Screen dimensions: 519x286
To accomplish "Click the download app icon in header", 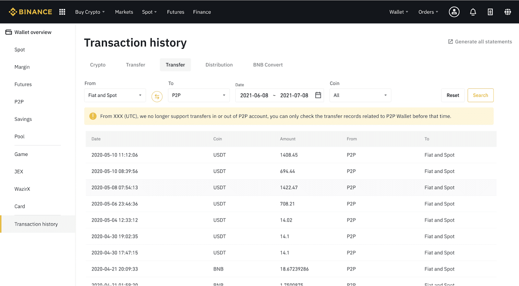I will (490, 12).
